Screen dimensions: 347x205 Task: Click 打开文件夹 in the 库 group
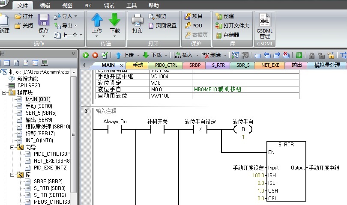(233, 26)
